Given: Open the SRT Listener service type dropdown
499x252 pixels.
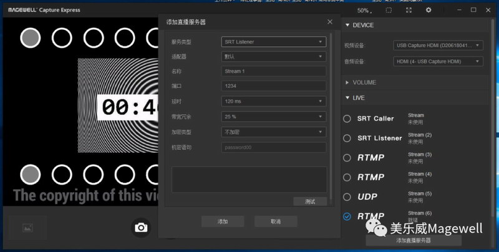Looking at the screenshot, I should pyautogui.click(x=273, y=42).
